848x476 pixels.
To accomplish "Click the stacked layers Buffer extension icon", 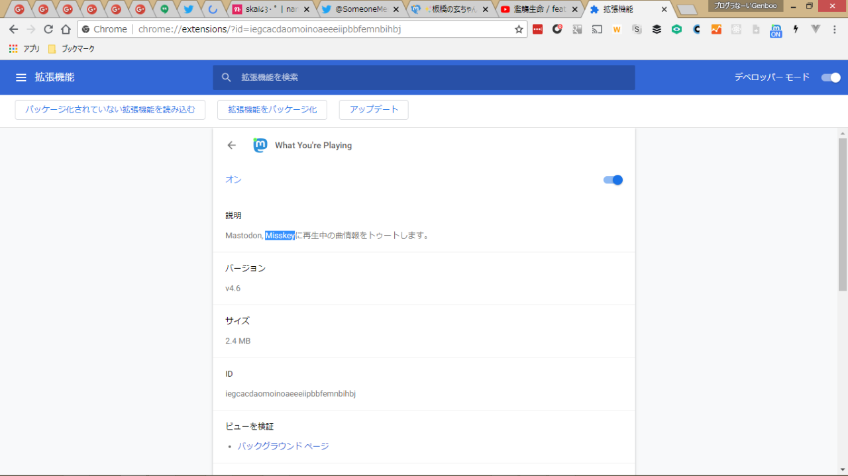I will tap(657, 29).
